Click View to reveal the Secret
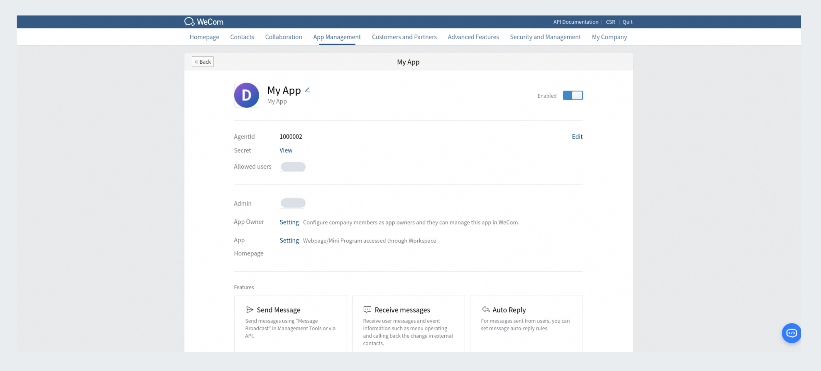Image resolution: width=821 pixels, height=371 pixels. coord(286,150)
